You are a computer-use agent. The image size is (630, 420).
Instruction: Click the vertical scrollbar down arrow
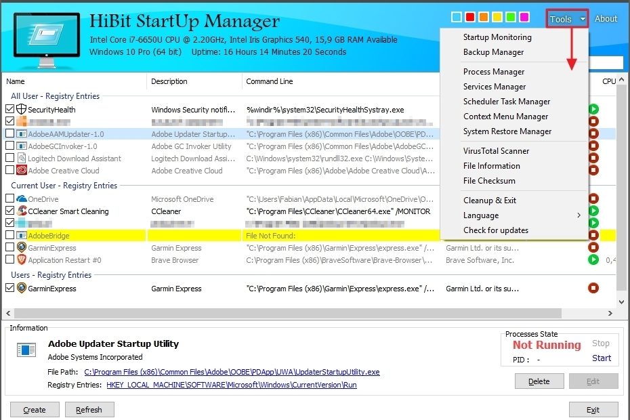[622, 302]
